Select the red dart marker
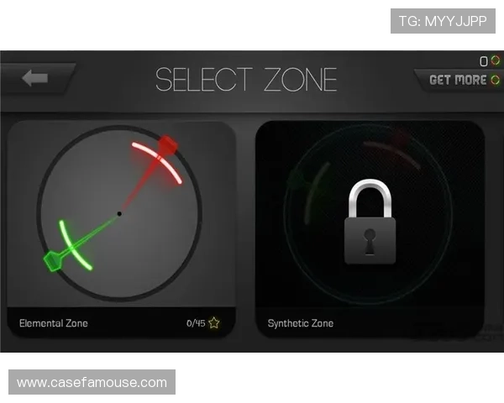This screenshot has height=403, width=504. pyautogui.click(x=167, y=144)
